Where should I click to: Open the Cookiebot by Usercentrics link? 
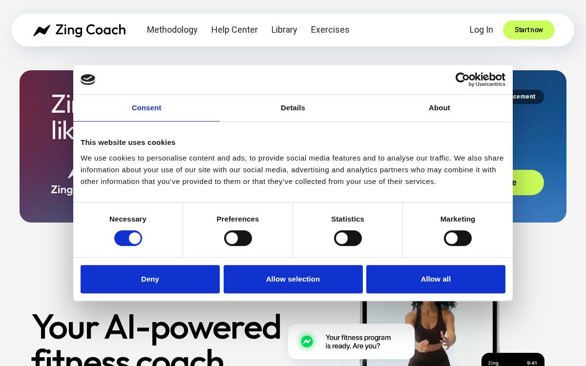481,80
